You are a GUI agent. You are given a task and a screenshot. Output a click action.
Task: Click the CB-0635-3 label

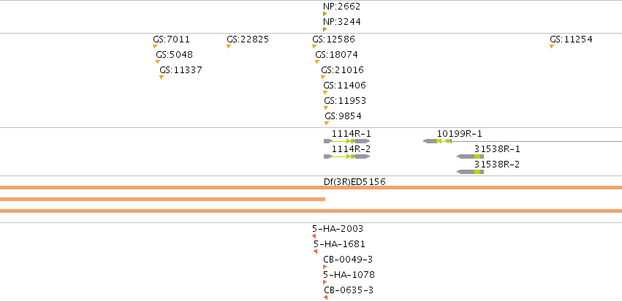[349, 290]
